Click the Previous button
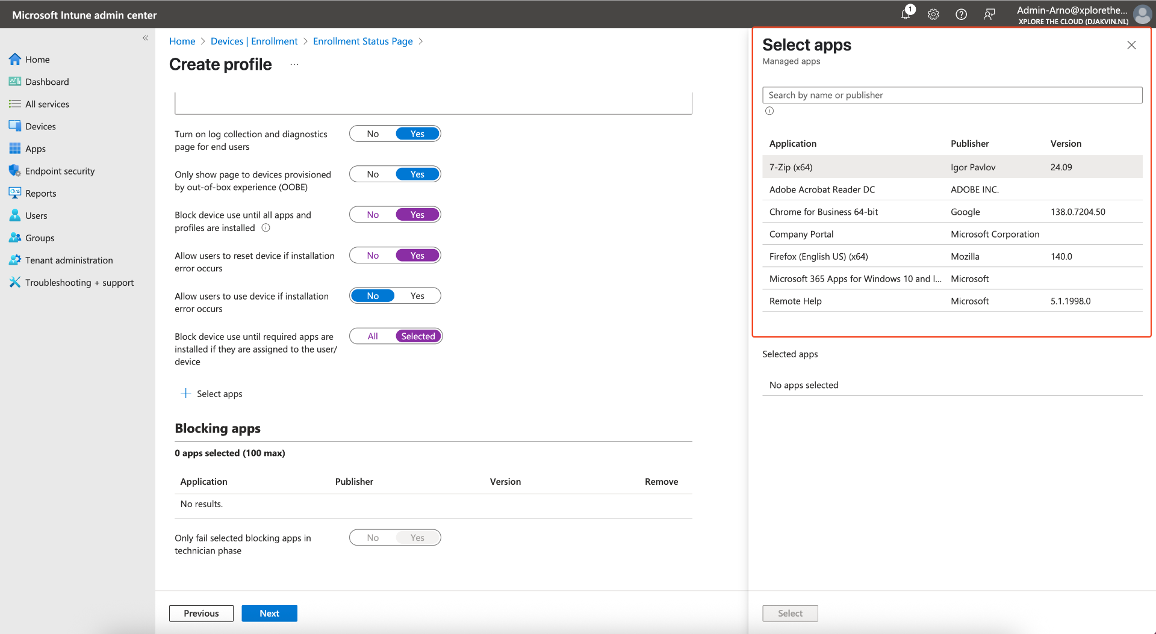Image resolution: width=1156 pixels, height=634 pixels. [x=201, y=613]
